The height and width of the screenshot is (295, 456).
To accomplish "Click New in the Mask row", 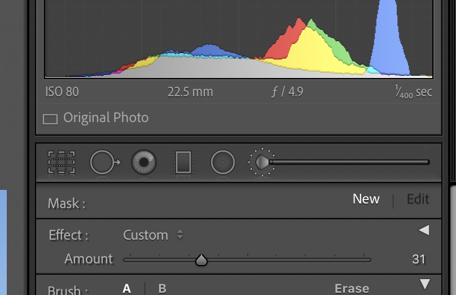I will (x=366, y=199).
